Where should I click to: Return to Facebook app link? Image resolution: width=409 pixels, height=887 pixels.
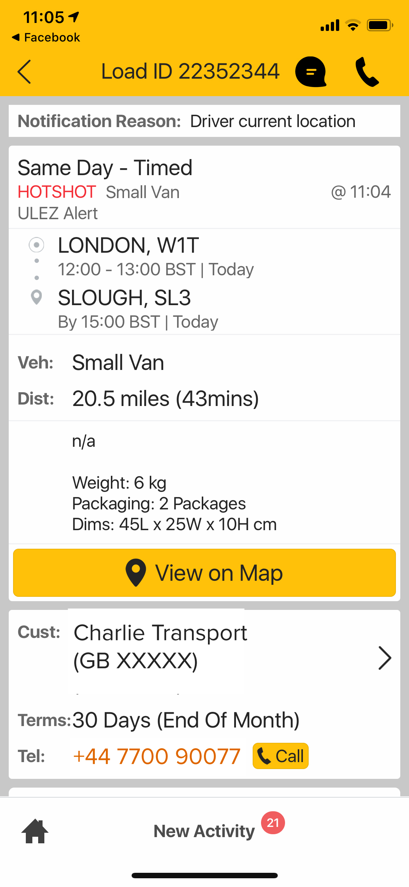[46, 38]
